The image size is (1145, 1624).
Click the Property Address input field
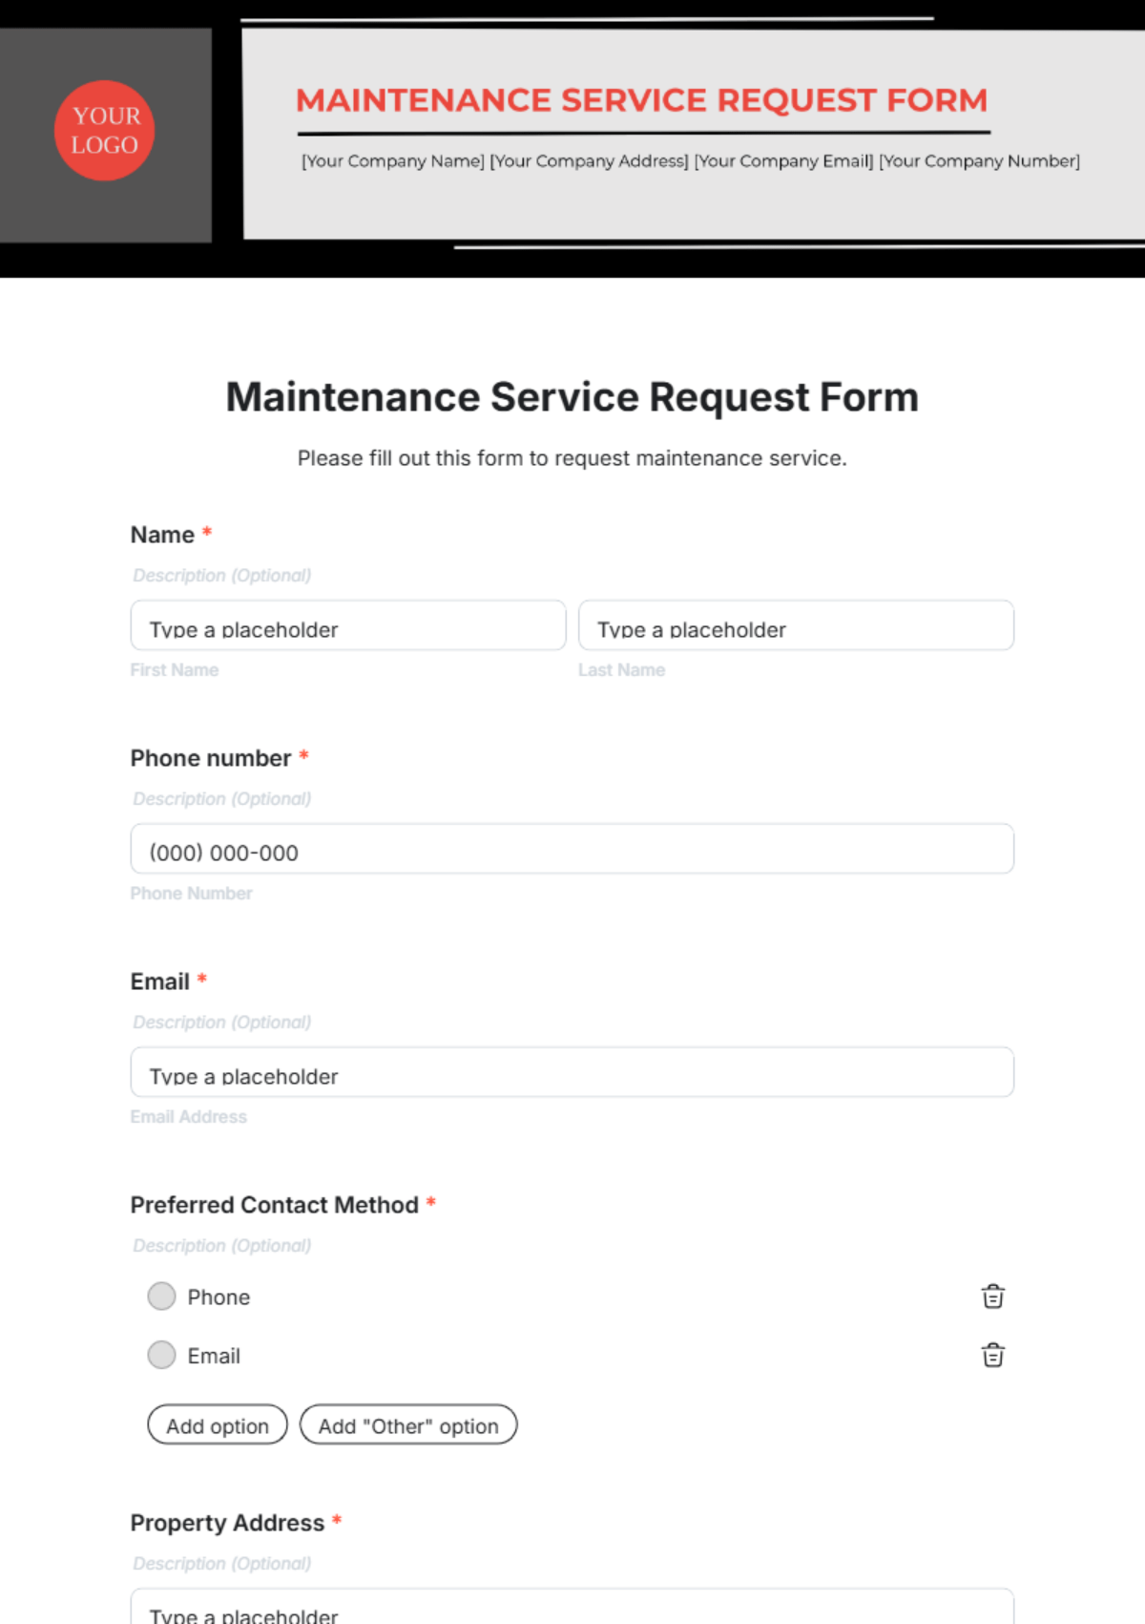click(x=572, y=1610)
